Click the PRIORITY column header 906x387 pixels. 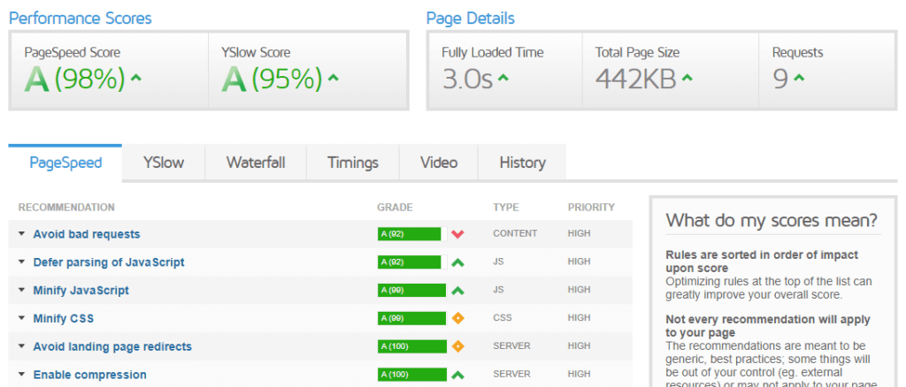pos(591,207)
